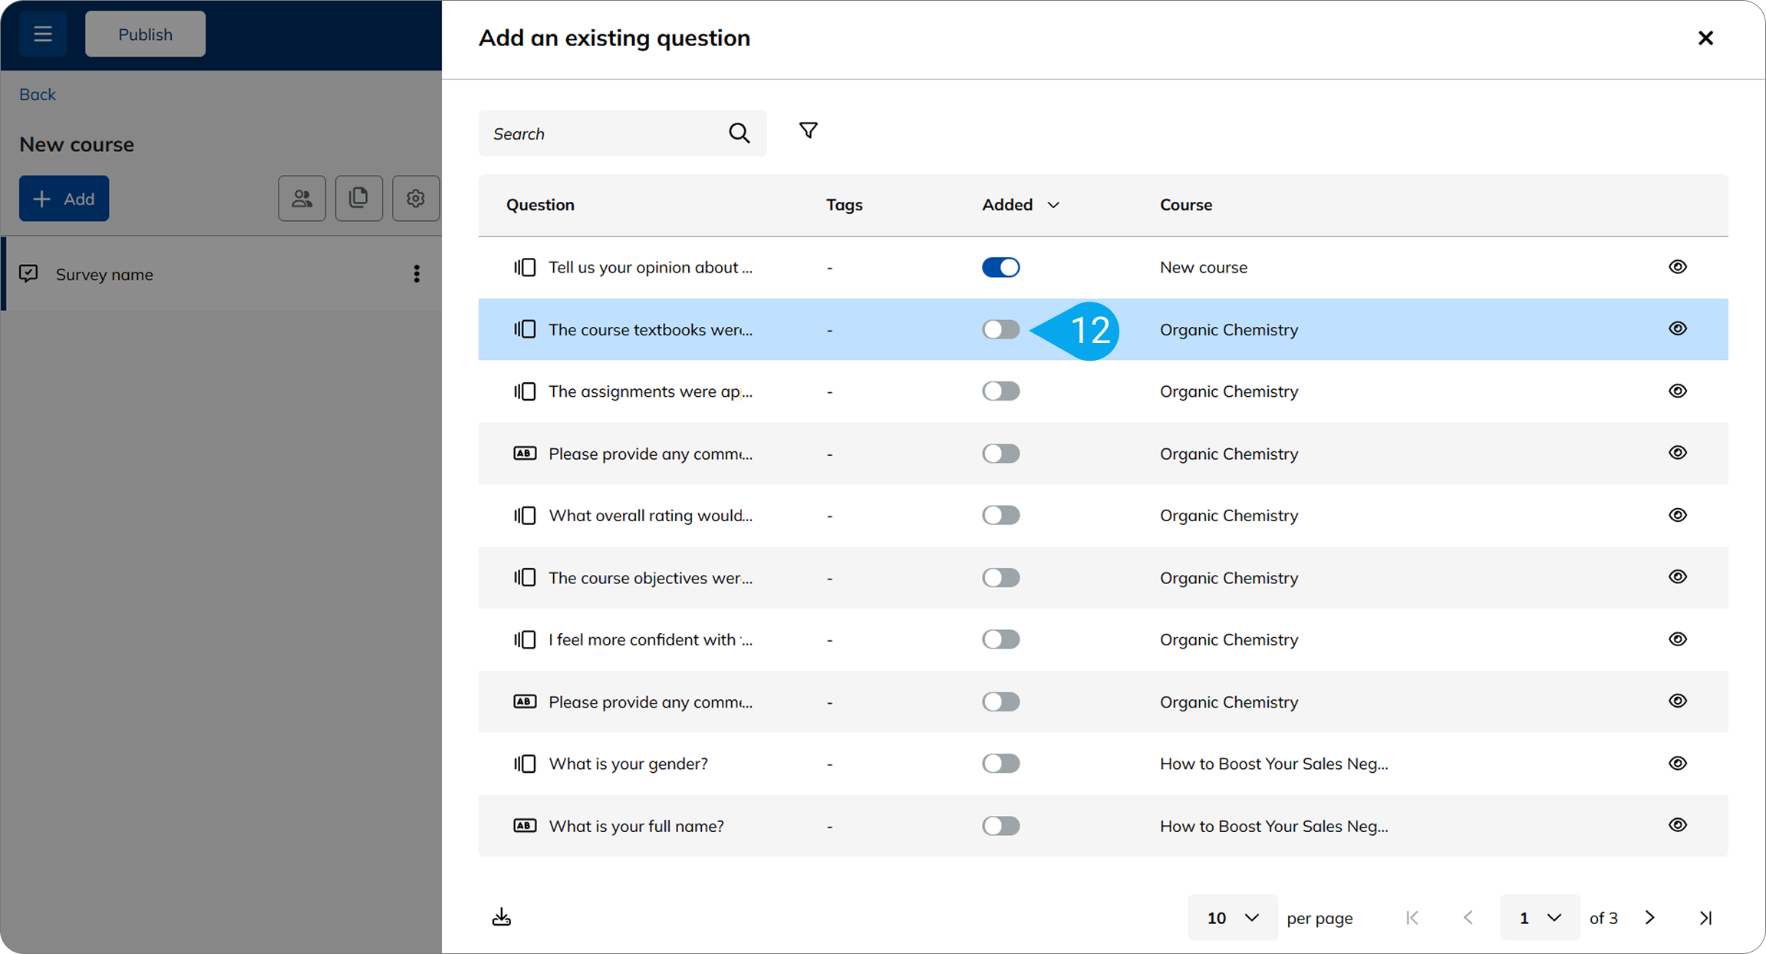Enable the 'The assignments were' question toggle
The width and height of the screenshot is (1766, 954).
(1000, 391)
